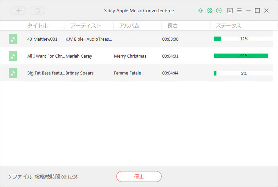Screen dimensions: 278x187
Task: Maximize the Sidify window
Action: [x=257, y=11]
